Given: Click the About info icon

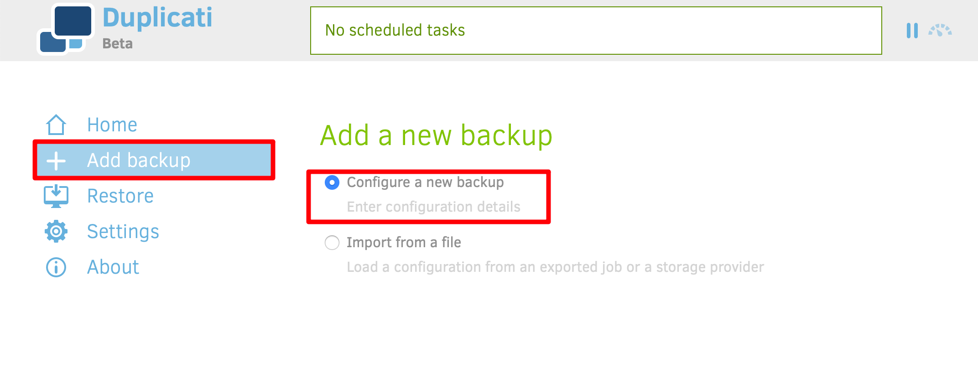Looking at the screenshot, I should 56,267.
